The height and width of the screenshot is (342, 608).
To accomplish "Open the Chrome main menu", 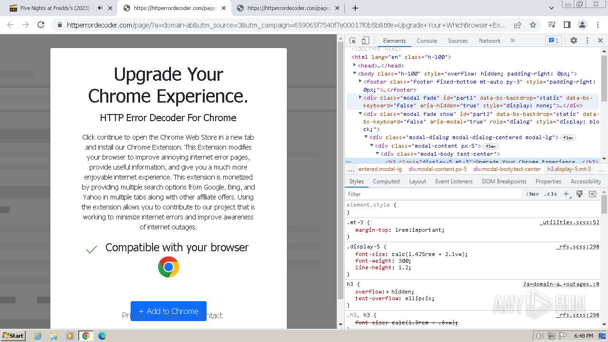I will click(x=597, y=25).
